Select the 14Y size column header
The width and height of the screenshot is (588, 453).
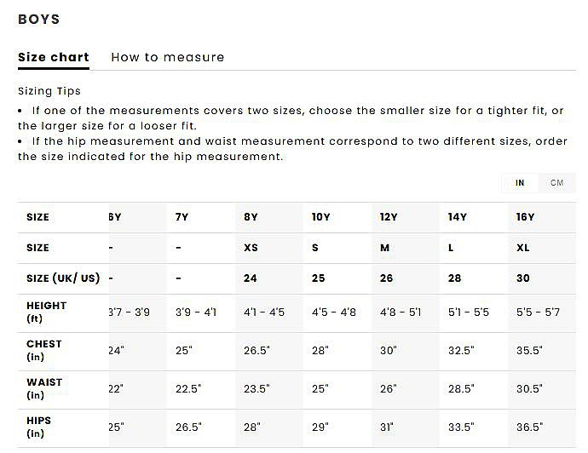click(458, 217)
